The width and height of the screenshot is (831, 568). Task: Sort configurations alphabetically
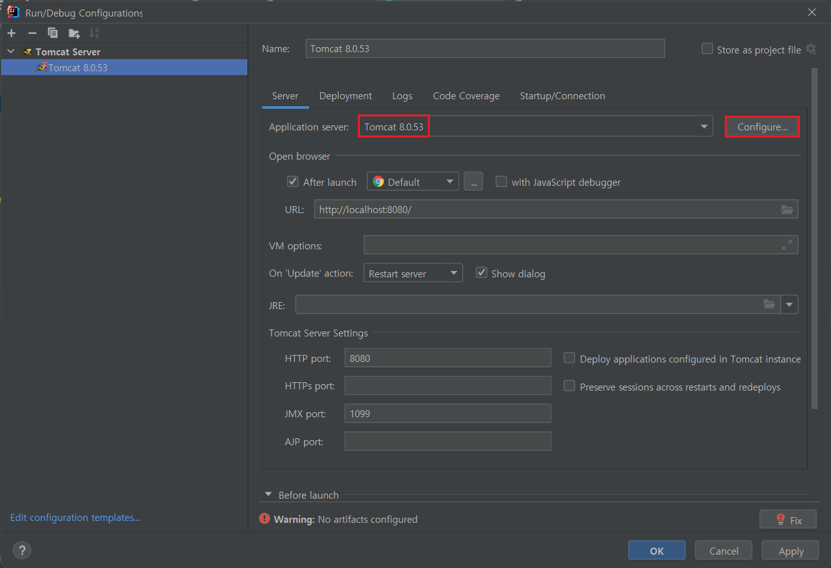[x=94, y=33]
